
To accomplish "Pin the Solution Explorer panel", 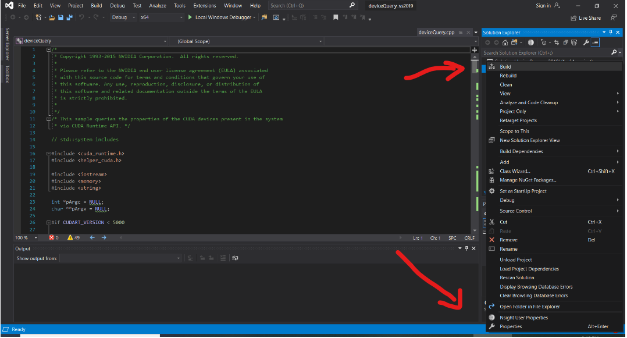I will pyautogui.click(x=611, y=33).
